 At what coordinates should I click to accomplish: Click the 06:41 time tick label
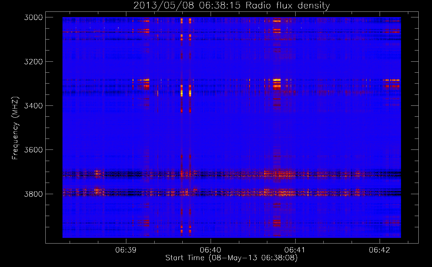(295, 250)
